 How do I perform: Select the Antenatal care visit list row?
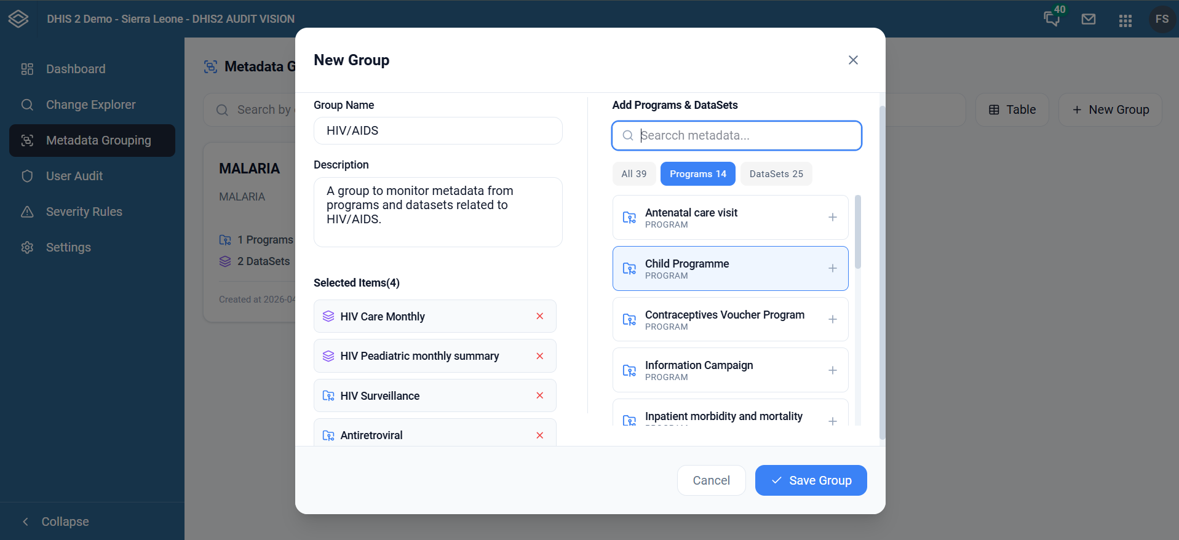click(731, 217)
